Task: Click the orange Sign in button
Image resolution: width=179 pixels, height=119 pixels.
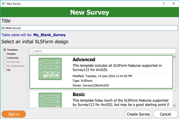Action: tap(14, 114)
